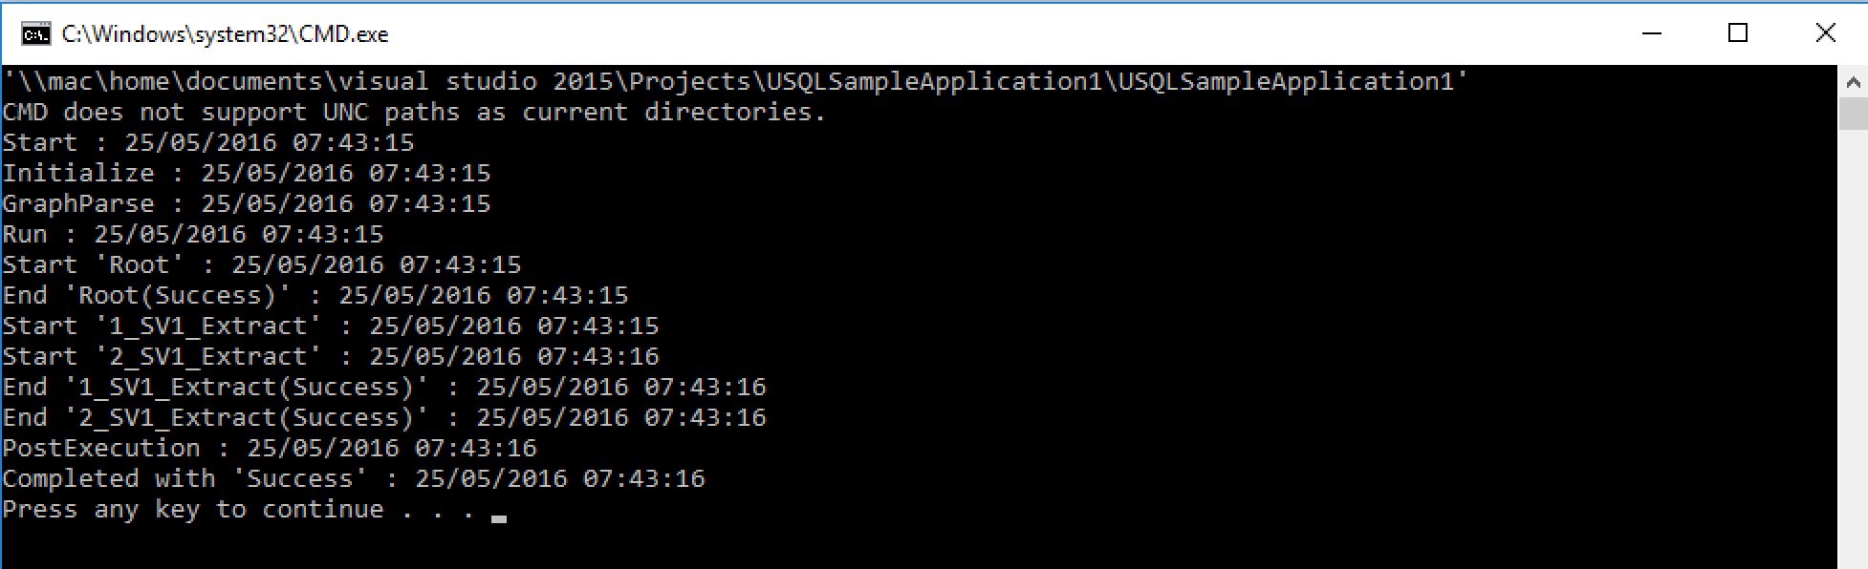1868x569 pixels.
Task: Close the CMD.exe console window
Action: tap(1825, 33)
